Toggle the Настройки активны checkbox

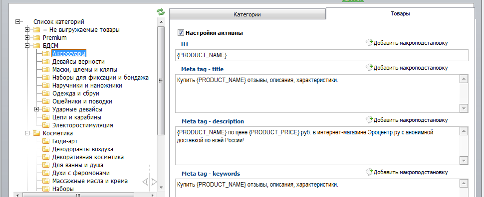tap(181, 33)
